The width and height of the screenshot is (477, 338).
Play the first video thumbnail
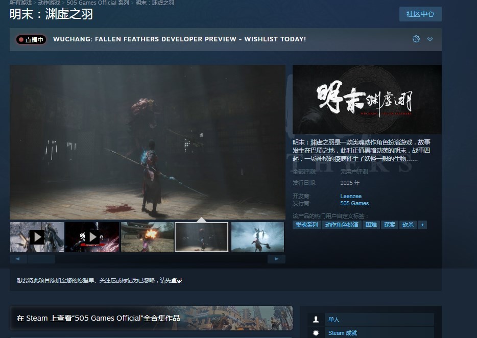37,237
